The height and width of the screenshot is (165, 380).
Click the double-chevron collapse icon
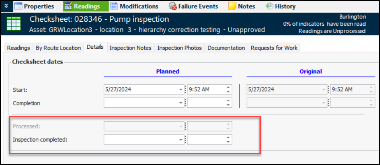(x=6, y=6)
